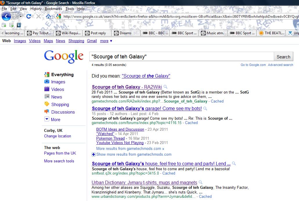
Task: Click 'Go to Google.com' link
Action: click(x=253, y=65)
